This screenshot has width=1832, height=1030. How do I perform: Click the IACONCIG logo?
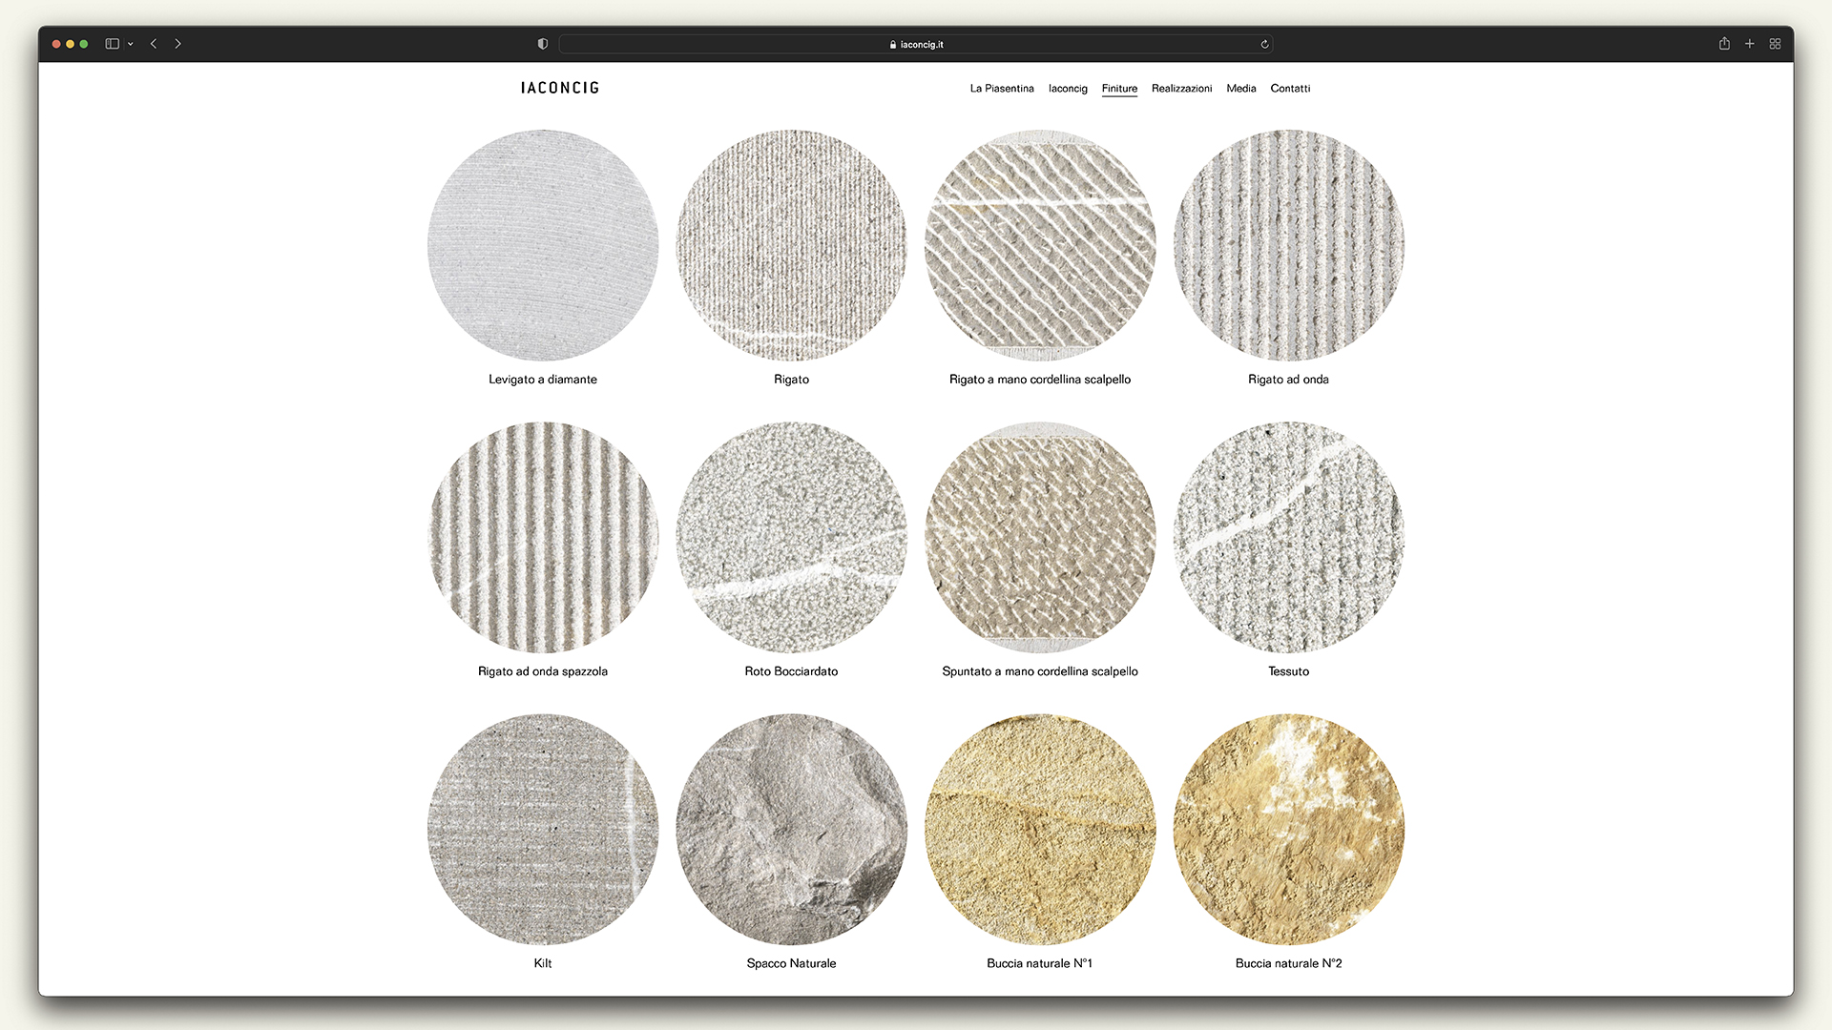tap(560, 88)
